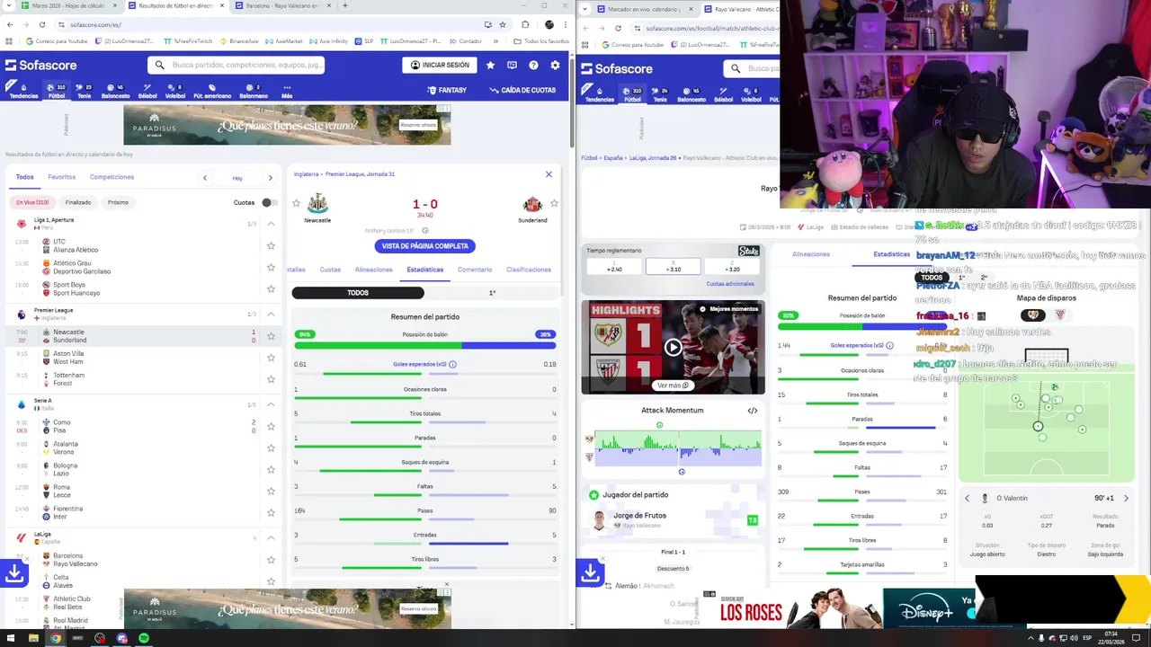Open Barcelona vs Rayo Vallecano match row
Viewport: 1151px width, 647px height.
(x=144, y=560)
